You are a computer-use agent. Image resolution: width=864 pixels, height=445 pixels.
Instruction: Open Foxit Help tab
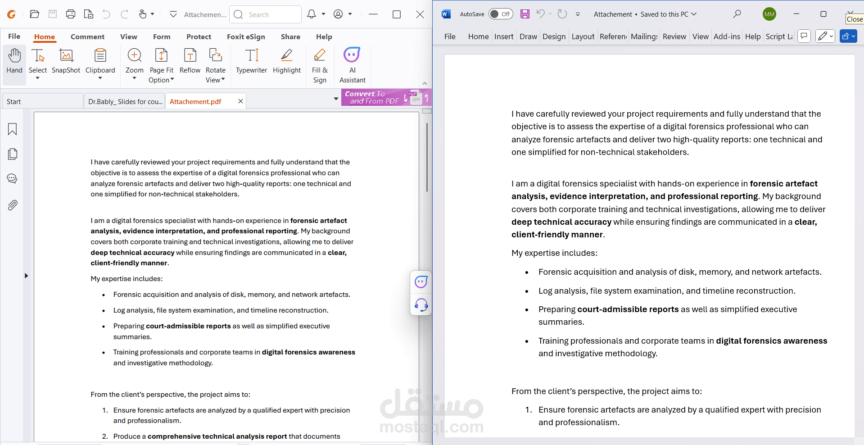pos(324,37)
